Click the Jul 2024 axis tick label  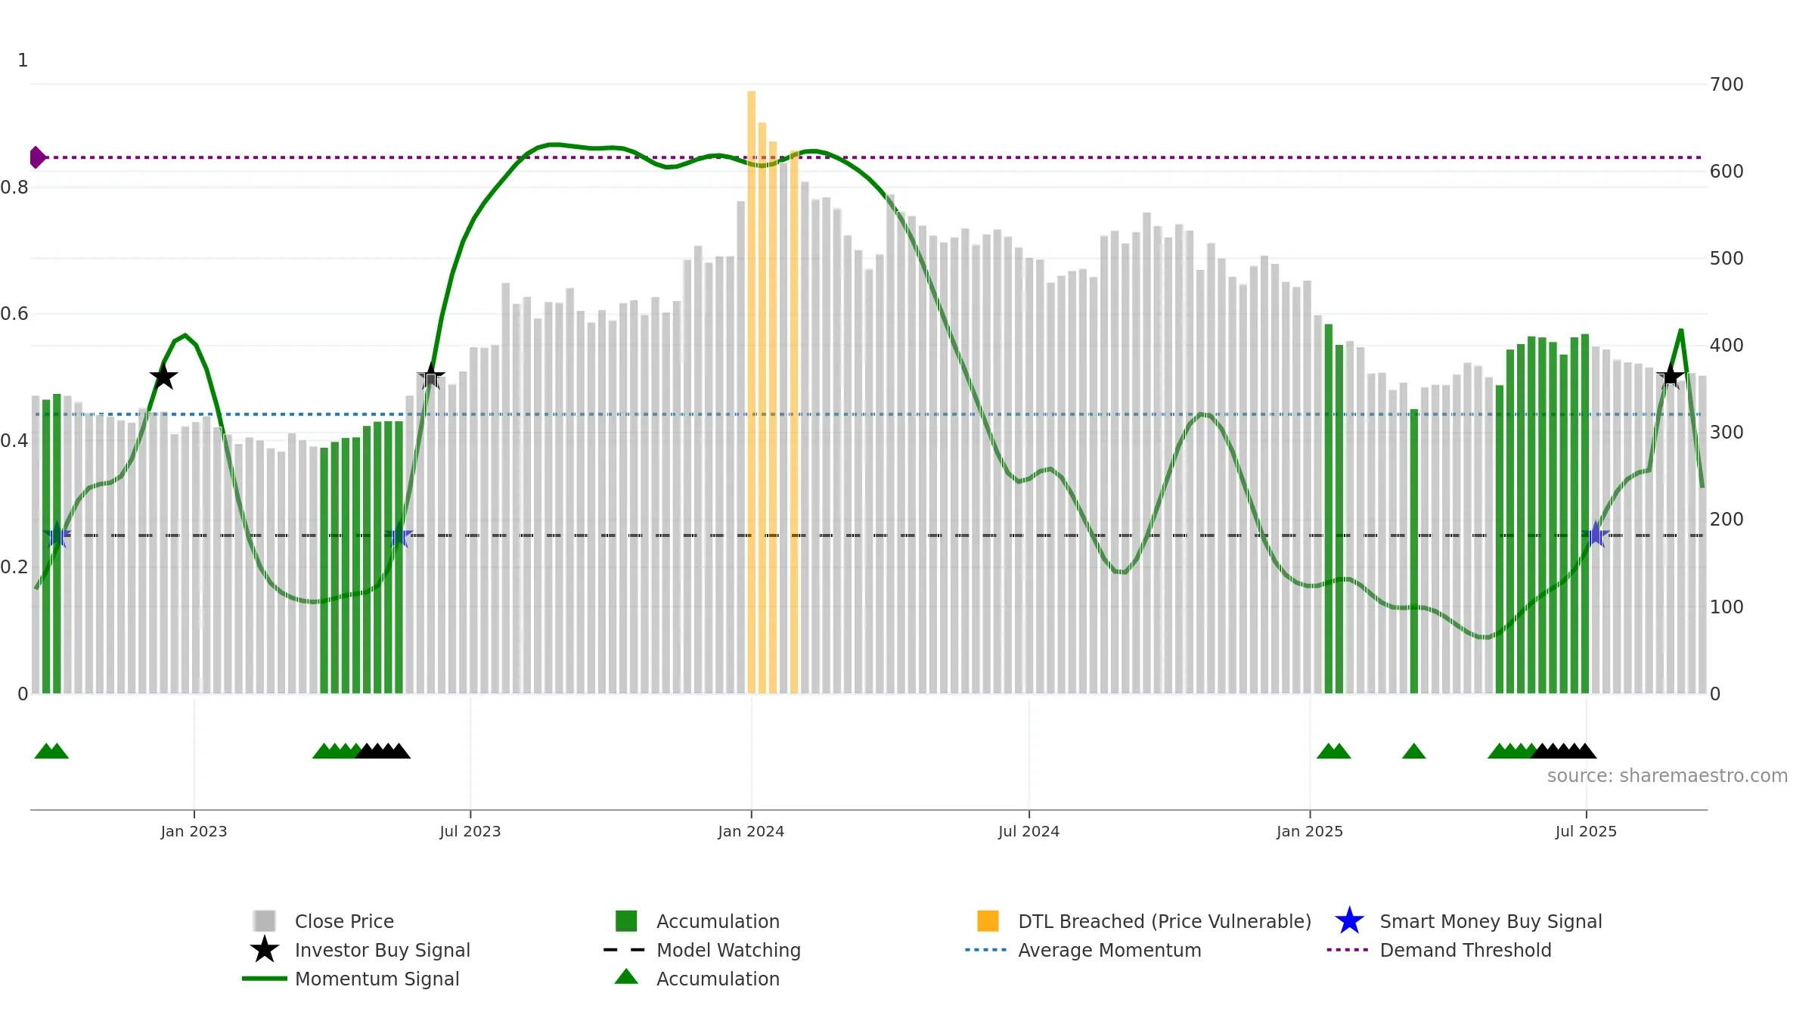click(1028, 831)
